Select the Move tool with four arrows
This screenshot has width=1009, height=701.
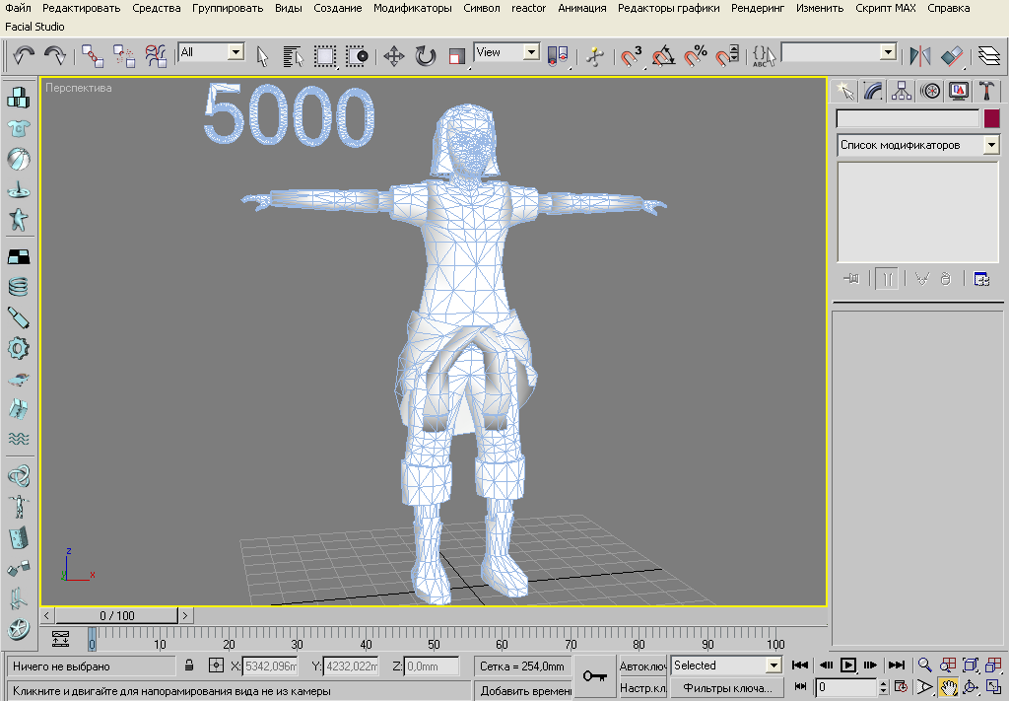point(393,55)
